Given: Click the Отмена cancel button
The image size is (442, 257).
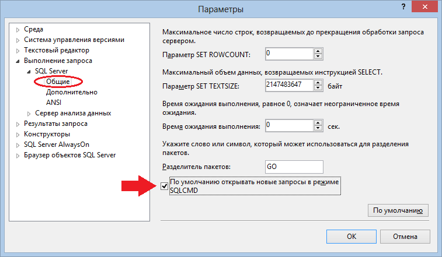Looking at the screenshot, I should point(405,237).
